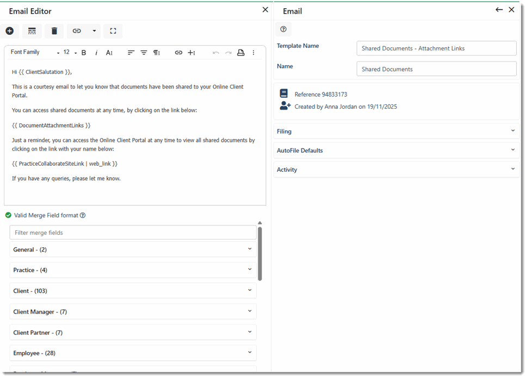Click the Filter merge fields box

(133, 233)
